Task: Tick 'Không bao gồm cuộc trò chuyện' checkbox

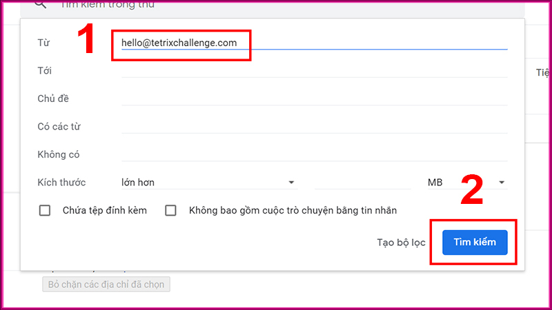Action: pyautogui.click(x=170, y=211)
